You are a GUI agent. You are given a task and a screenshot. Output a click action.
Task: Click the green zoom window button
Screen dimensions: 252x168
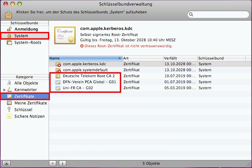[x=20, y=4]
